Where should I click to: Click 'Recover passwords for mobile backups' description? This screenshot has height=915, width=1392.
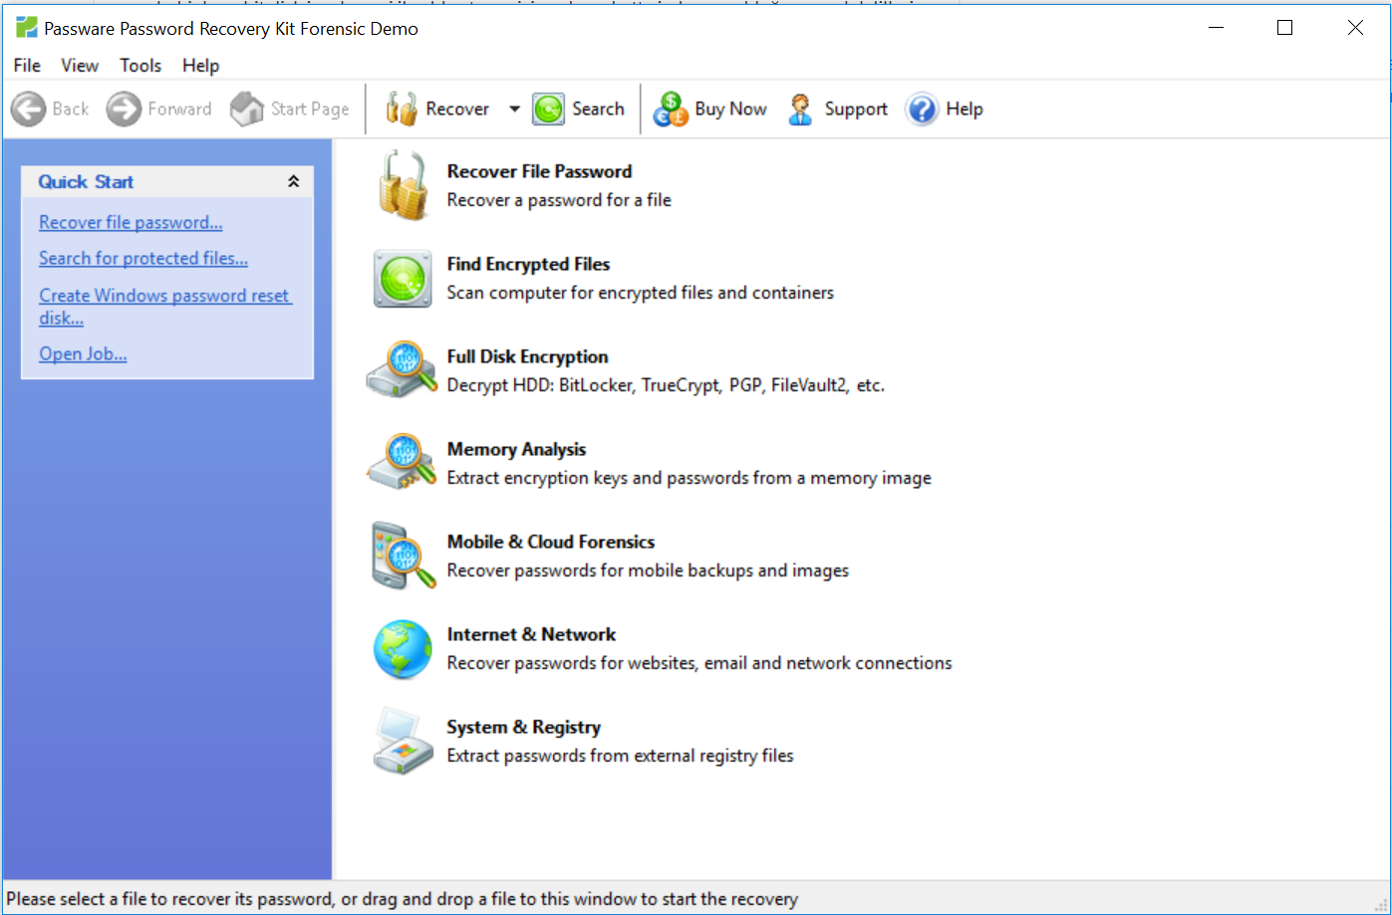pyautogui.click(x=648, y=571)
